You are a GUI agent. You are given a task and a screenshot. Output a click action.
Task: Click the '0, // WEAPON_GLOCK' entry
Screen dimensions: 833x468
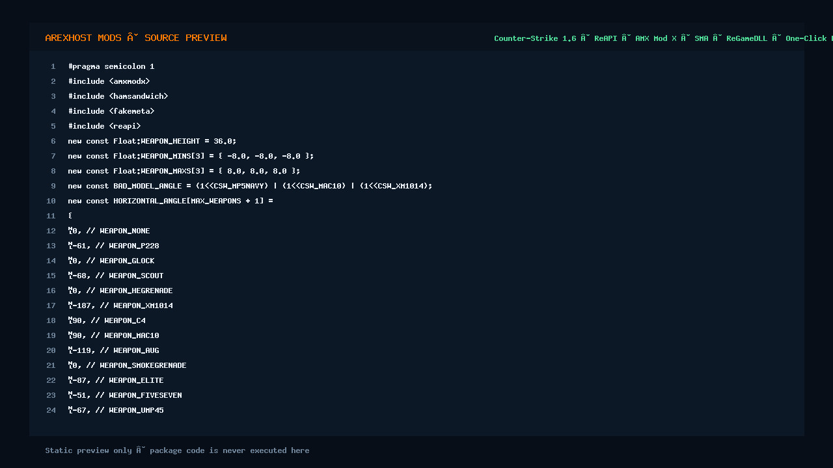point(111,261)
